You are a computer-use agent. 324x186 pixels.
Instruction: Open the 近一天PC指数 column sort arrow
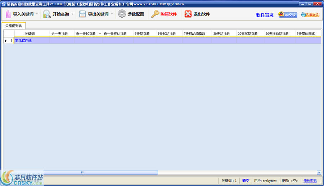coord(100,34)
